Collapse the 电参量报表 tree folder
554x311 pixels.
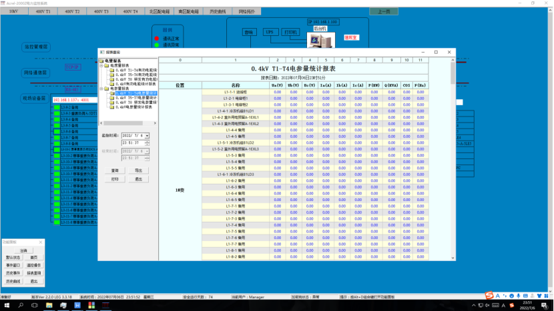[x=101, y=88]
